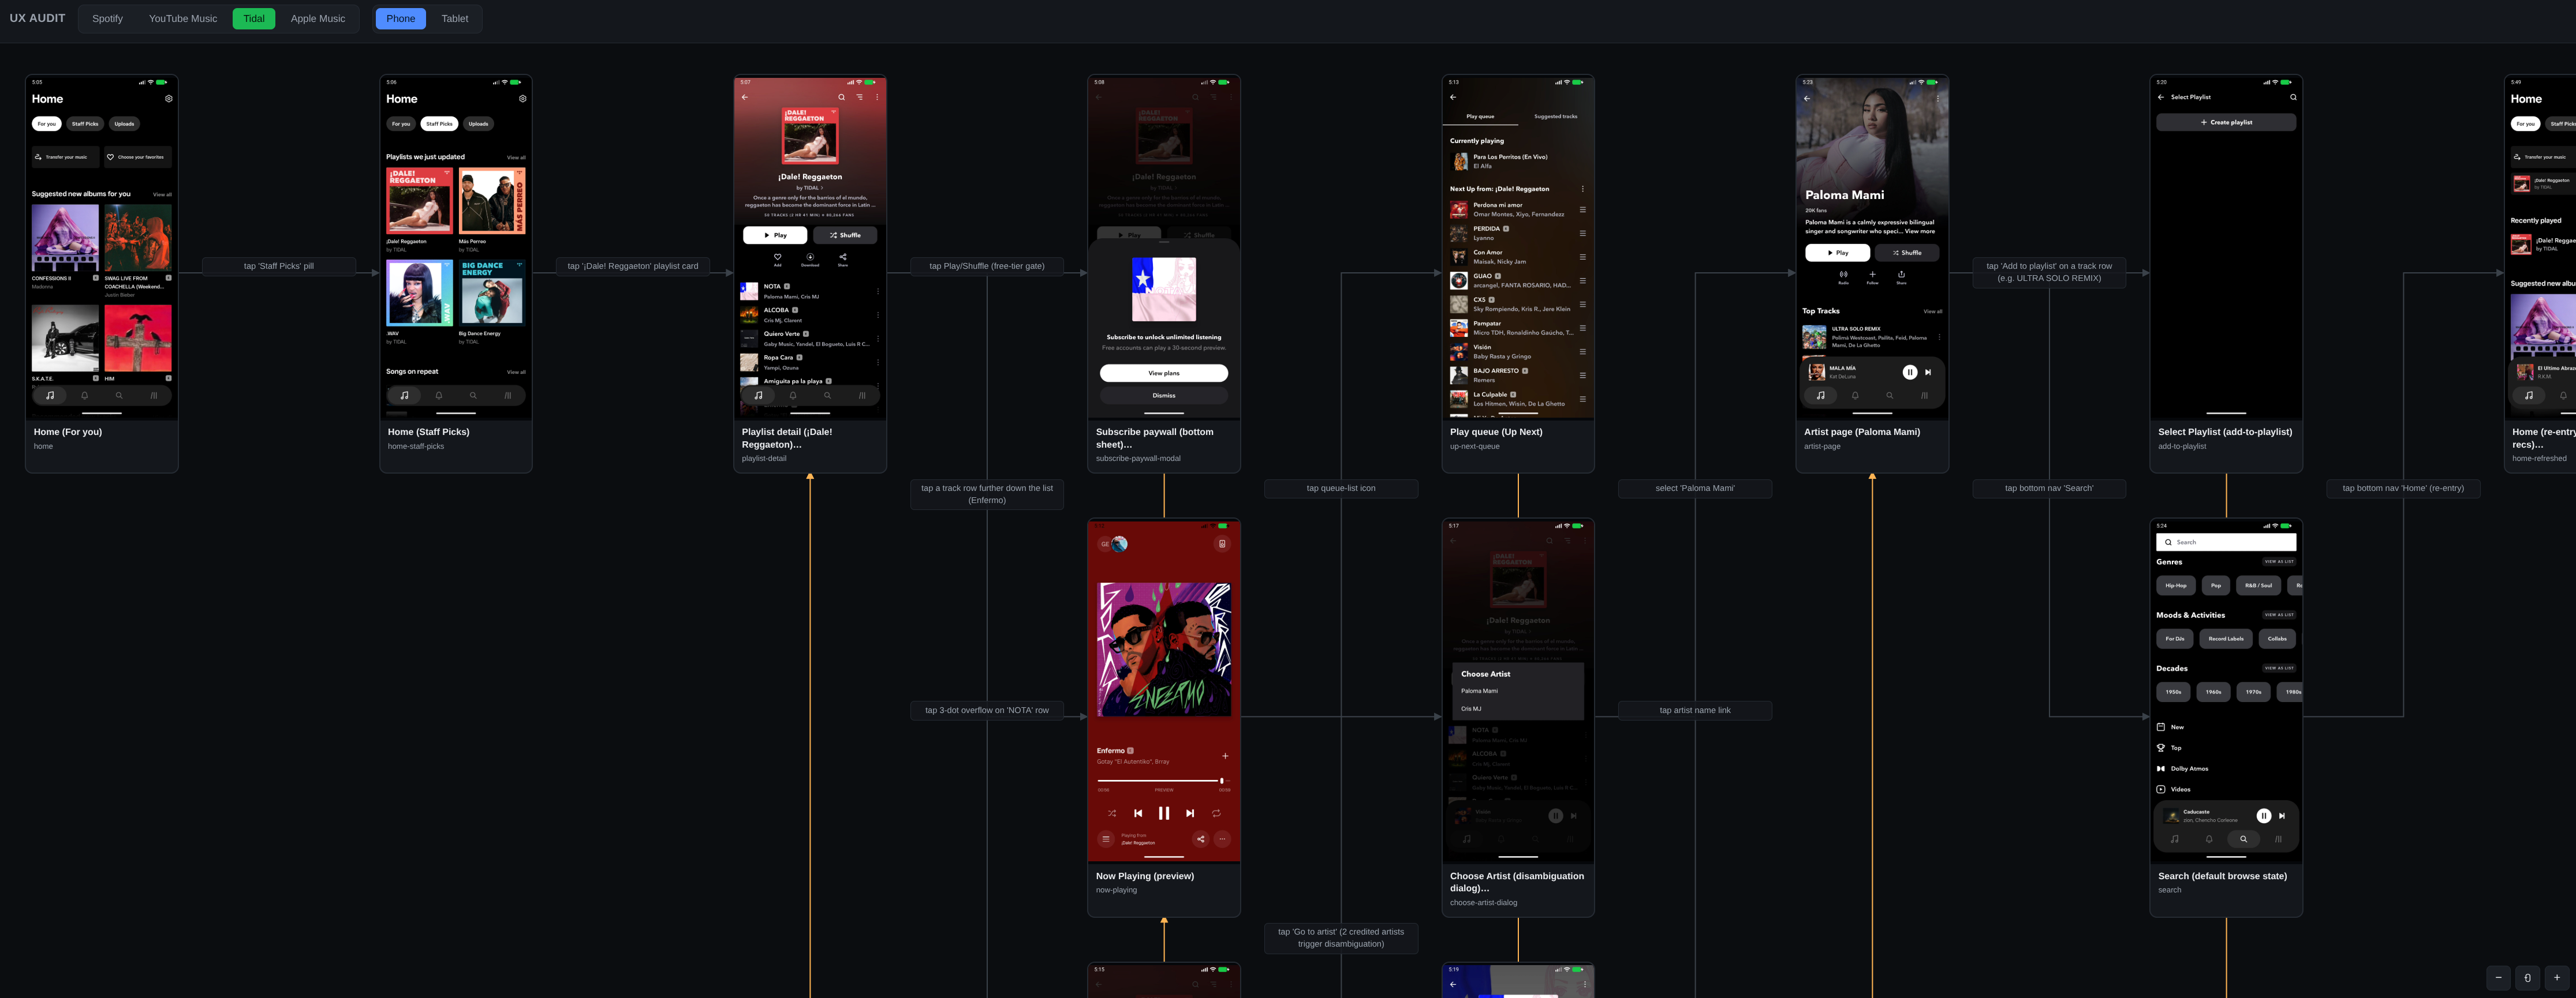Open the Search (default browse state) card

point(2226,716)
